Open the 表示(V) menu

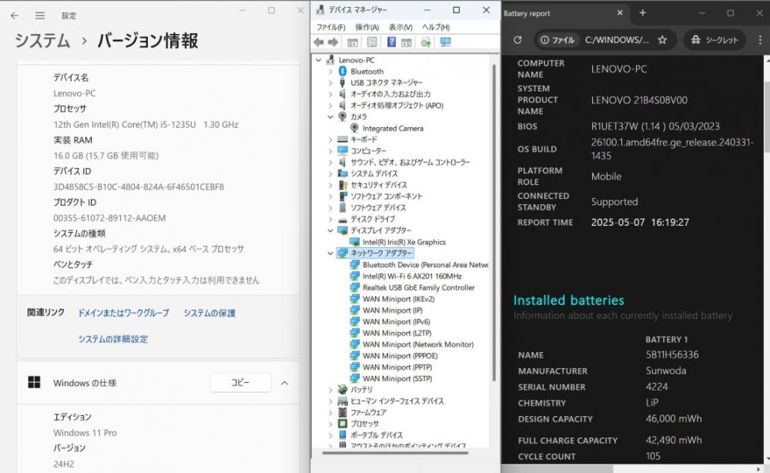[400, 27]
